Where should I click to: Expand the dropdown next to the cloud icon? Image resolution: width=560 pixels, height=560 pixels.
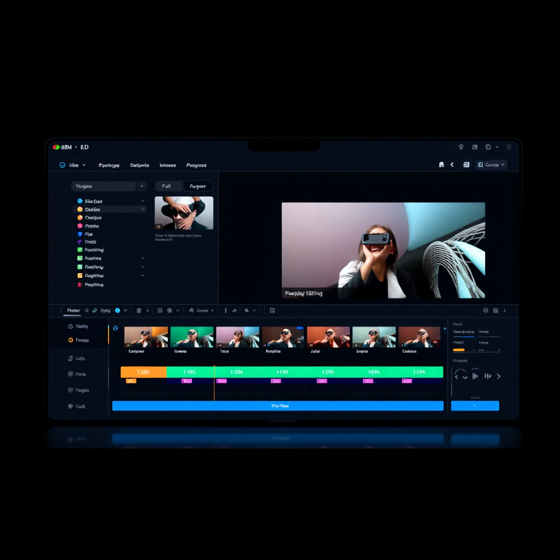click(x=253, y=310)
